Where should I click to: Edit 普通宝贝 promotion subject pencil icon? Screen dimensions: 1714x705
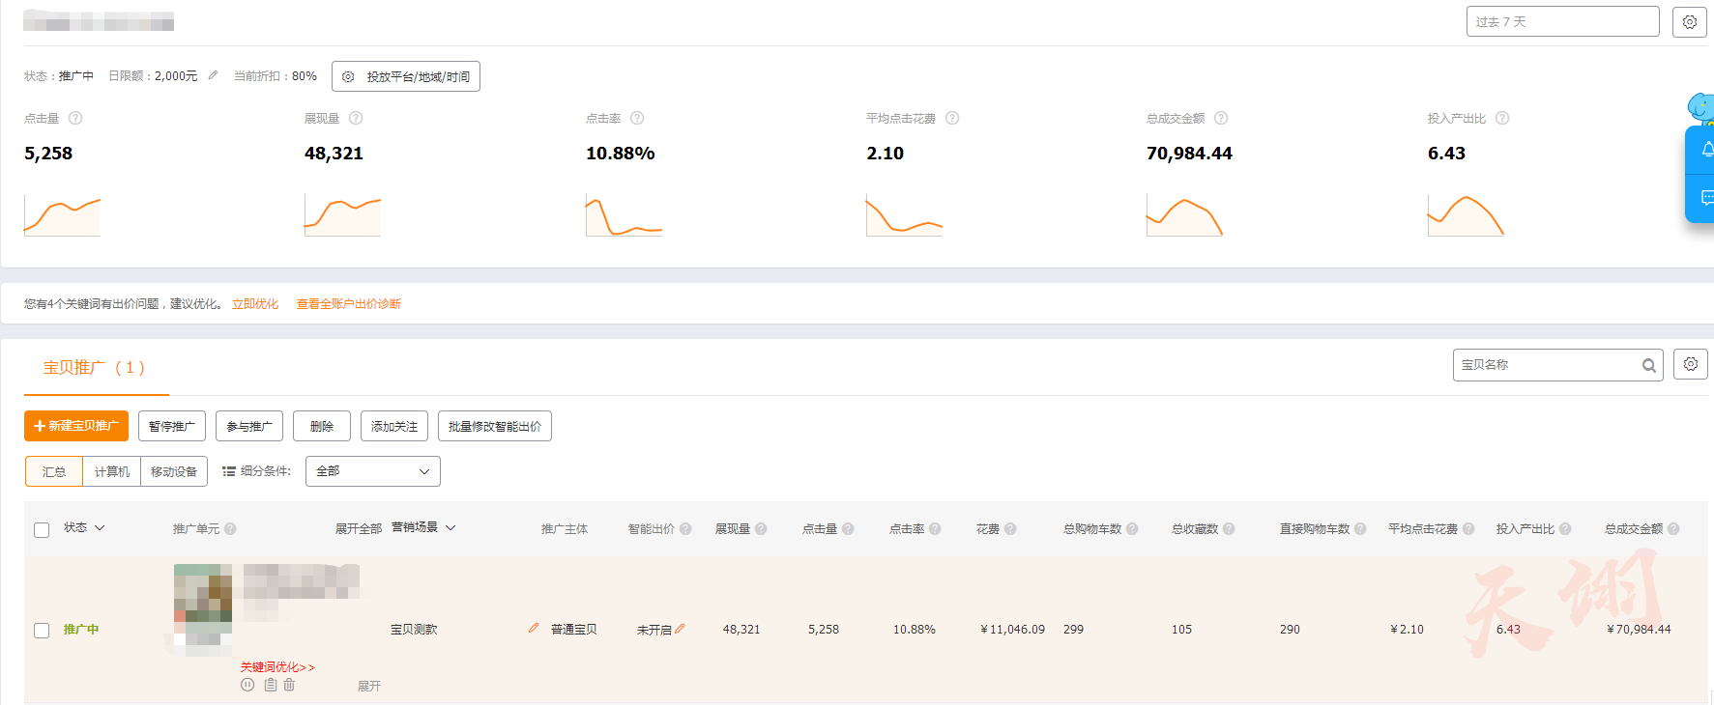[534, 628]
